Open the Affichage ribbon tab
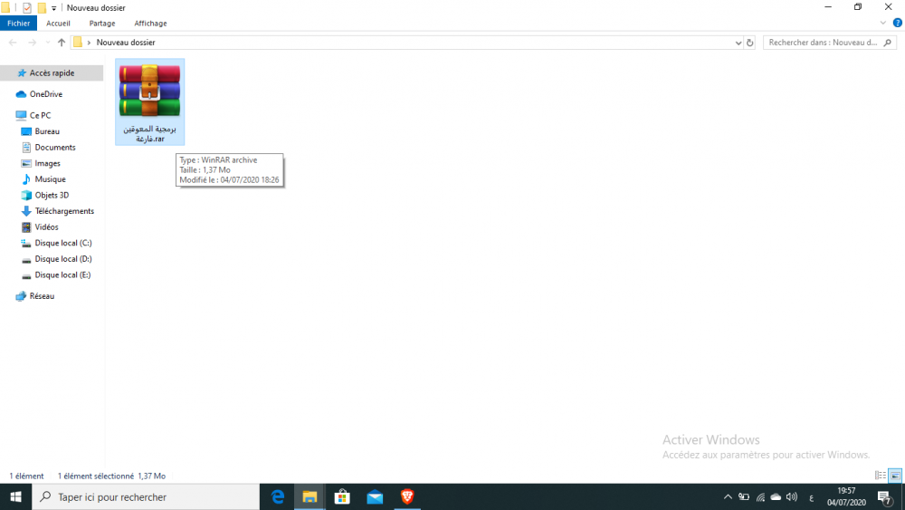905x510 pixels. click(x=150, y=24)
